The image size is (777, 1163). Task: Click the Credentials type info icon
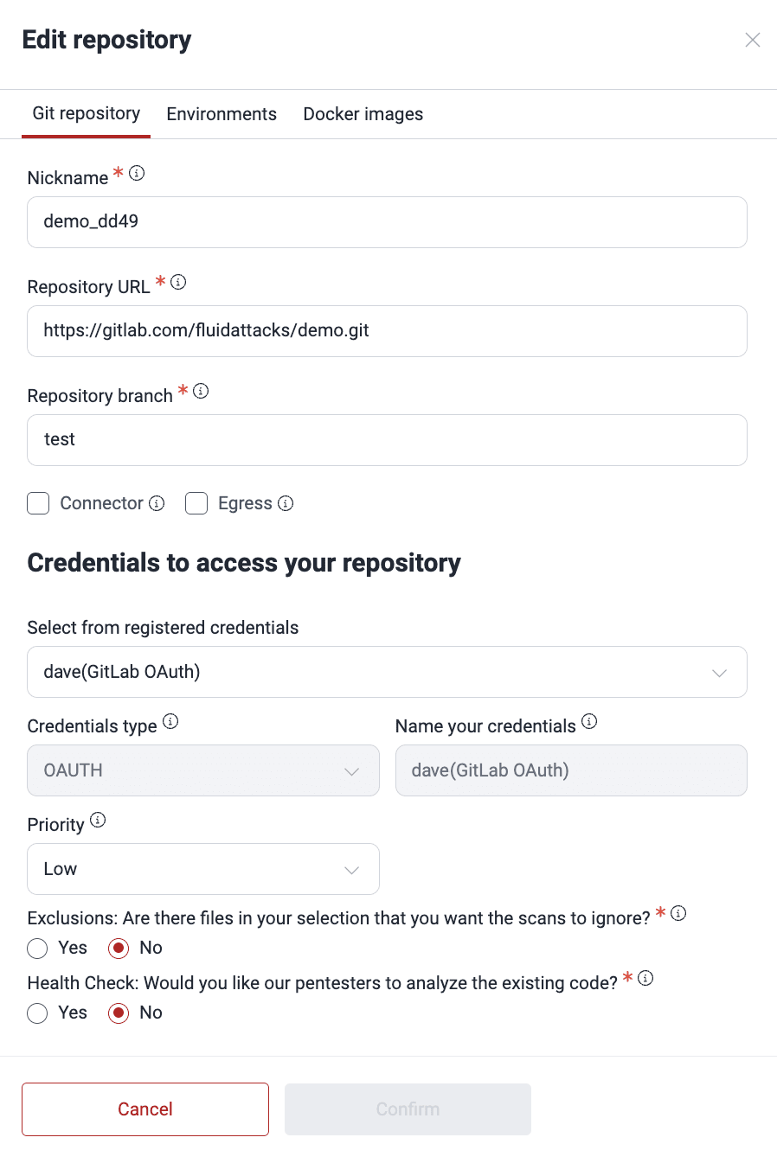coord(170,721)
